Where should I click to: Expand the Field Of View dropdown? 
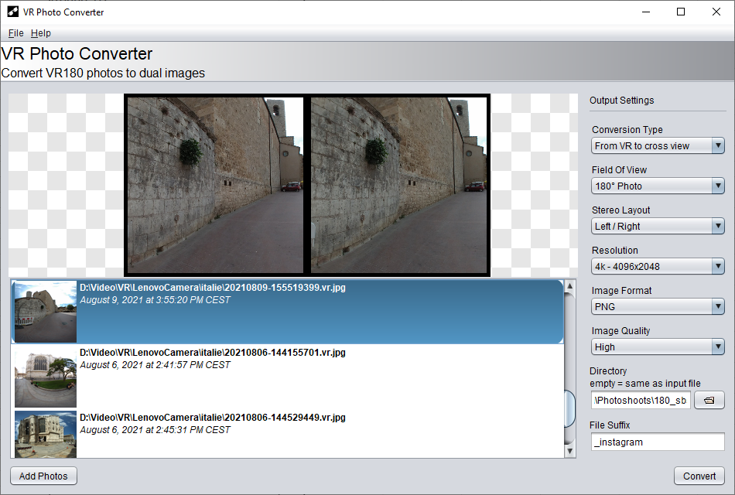[x=658, y=186]
